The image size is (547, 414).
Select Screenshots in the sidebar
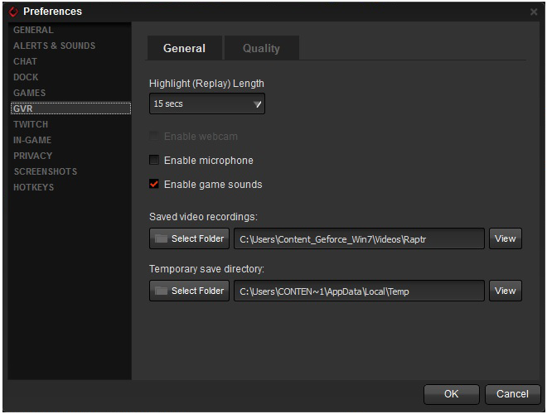[x=45, y=171]
